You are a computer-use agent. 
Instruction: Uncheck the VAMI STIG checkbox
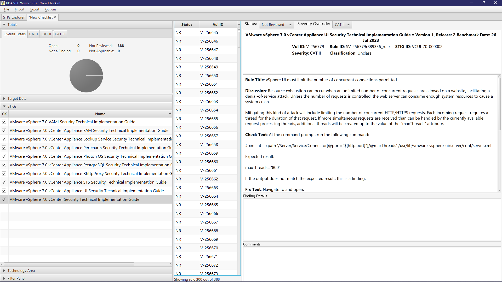[4, 122]
